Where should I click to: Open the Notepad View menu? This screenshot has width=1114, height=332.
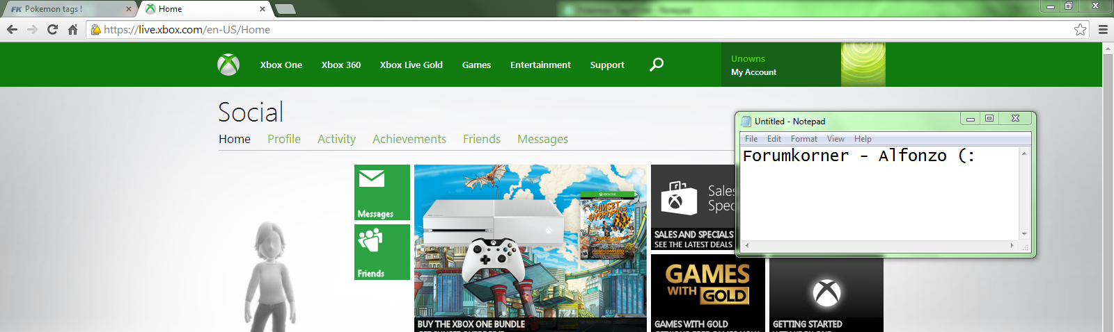coord(835,139)
